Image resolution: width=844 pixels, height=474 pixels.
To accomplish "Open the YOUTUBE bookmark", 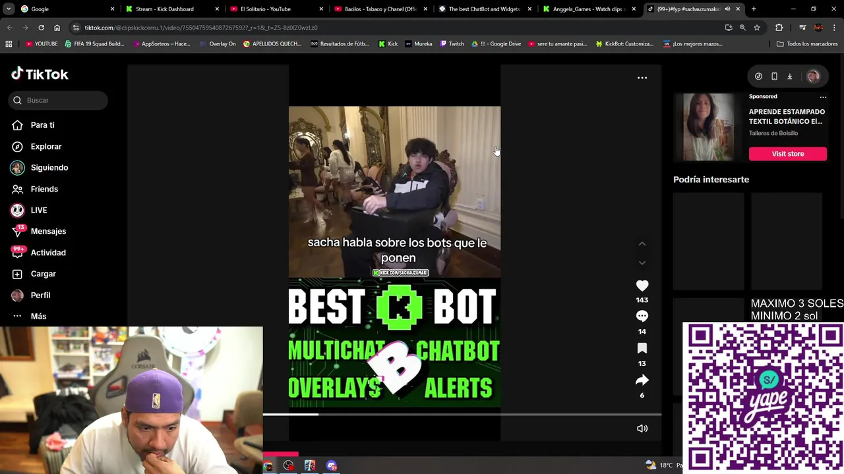I will 42,44.
